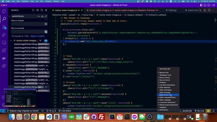Open the Remote Explorer view
217x122 pixels.
point(4,42)
